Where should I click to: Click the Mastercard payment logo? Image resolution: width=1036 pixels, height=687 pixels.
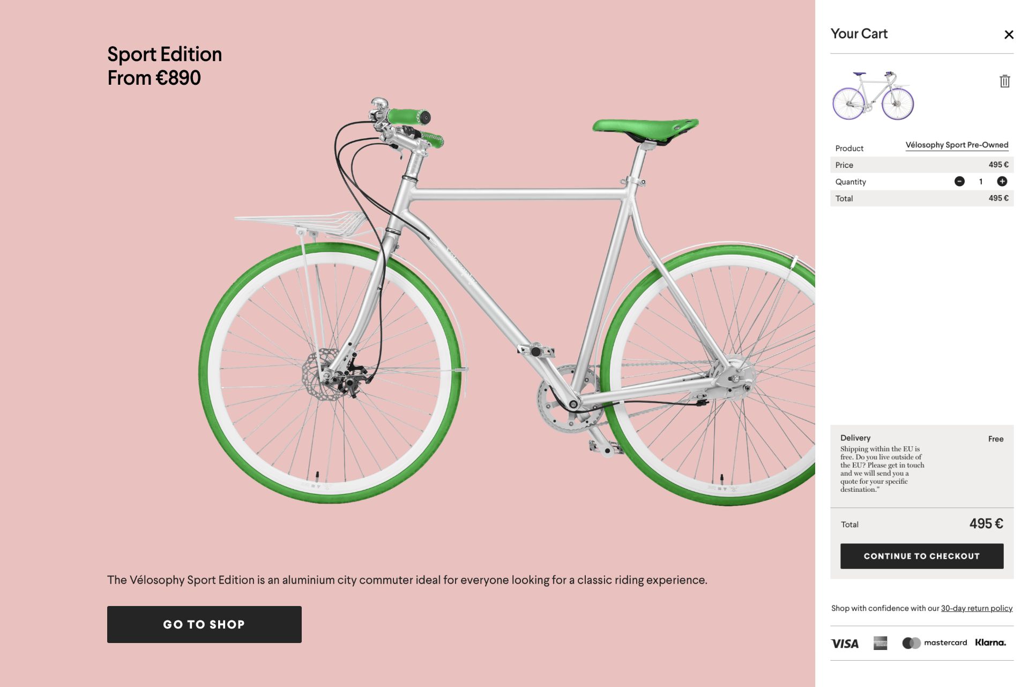(x=935, y=643)
